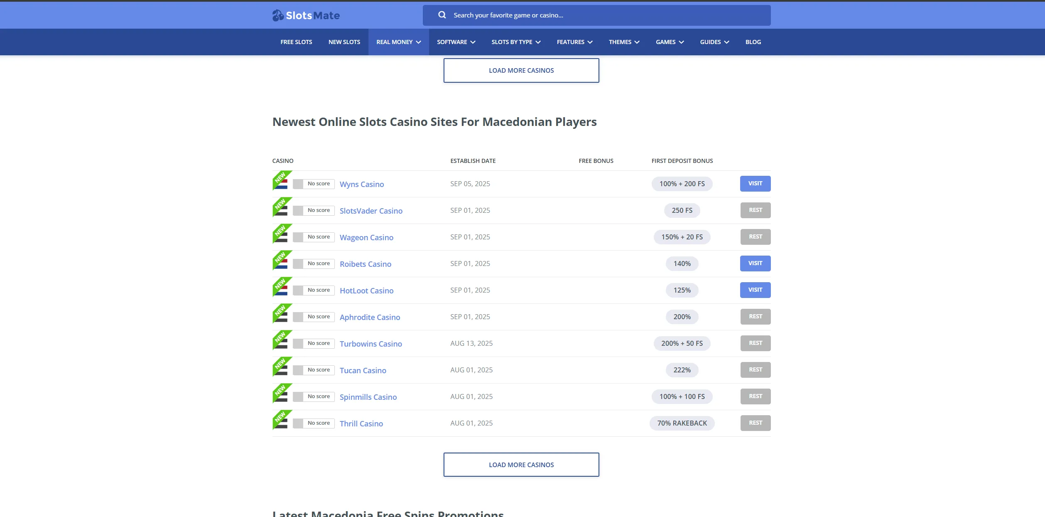Visit HotLoot Casino
This screenshot has width=1045, height=517.
[x=755, y=290]
